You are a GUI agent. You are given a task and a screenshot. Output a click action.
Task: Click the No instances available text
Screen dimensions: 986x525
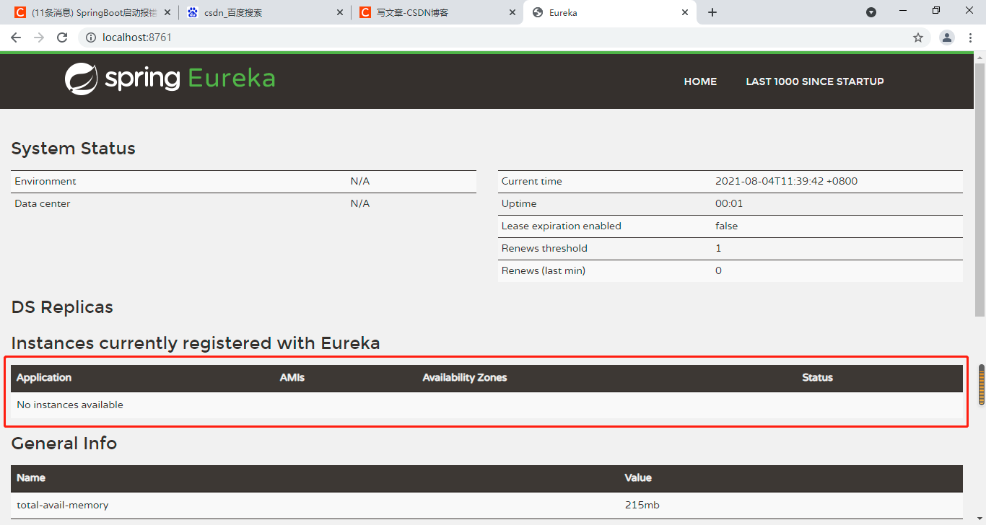click(x=70, y=405)
